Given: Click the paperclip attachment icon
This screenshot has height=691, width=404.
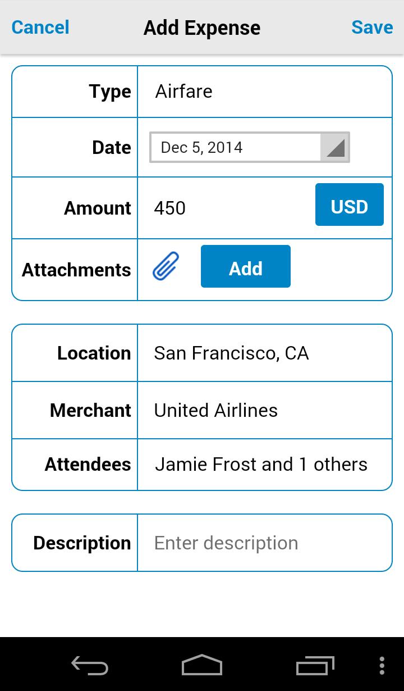Looking at the screenshot, I should [166, 266].
